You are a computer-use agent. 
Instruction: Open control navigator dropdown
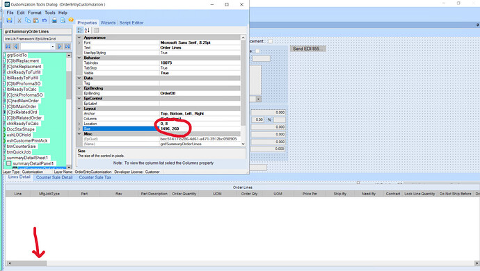click(x=53, y=47)
